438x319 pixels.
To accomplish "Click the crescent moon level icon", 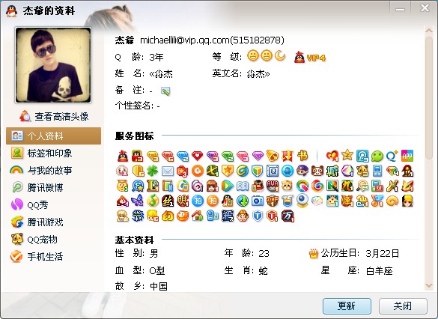I will (x=280, y=55).
